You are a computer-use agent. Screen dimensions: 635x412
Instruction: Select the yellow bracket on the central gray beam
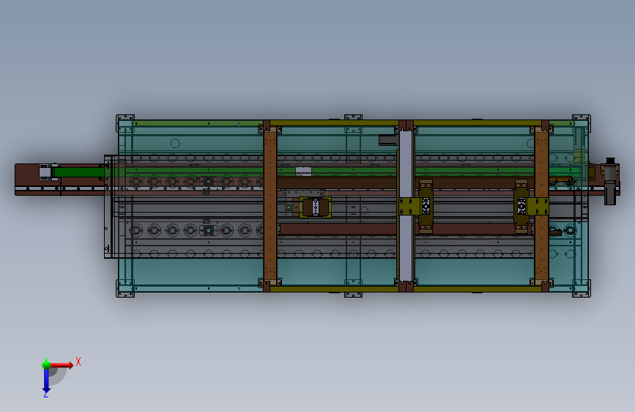point(410,206)
